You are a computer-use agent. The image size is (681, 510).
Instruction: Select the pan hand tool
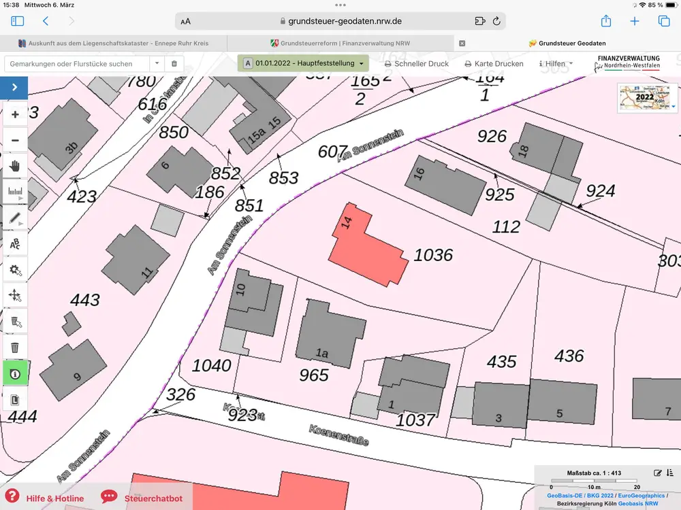pyautogui.click(x=15, y=166)
